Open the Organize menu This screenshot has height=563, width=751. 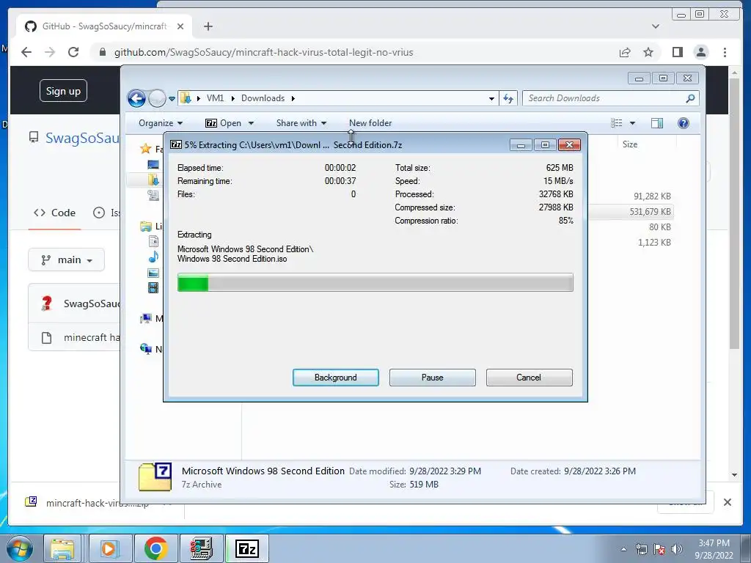[161, 123]
